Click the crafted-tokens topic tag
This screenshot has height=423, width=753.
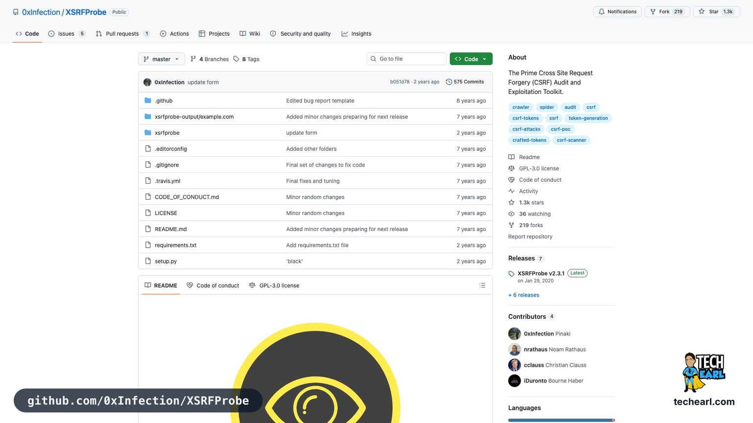tap(529, 140)
